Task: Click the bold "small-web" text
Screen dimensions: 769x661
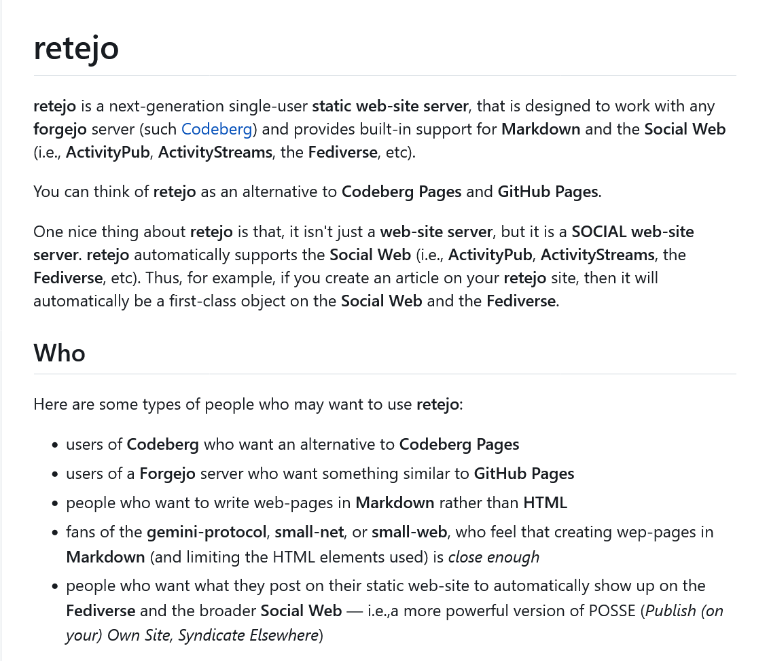Action: 409,531
